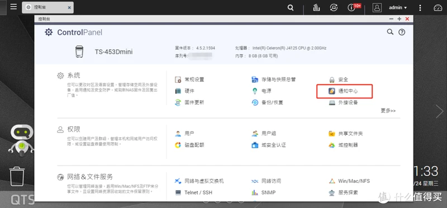Open 用户 users settings
This screenshot has width=447, height=208.
184,134
